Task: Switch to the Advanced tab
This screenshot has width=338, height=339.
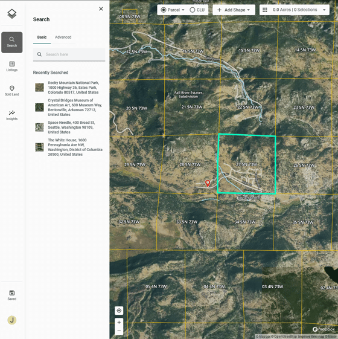Action: click(63, 37)
